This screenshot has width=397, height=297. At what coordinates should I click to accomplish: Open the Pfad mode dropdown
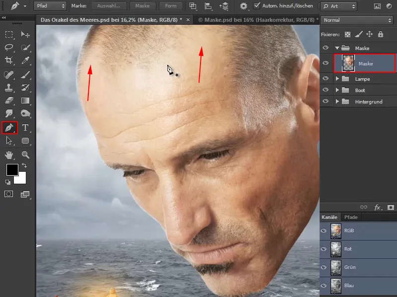point(50,6)
